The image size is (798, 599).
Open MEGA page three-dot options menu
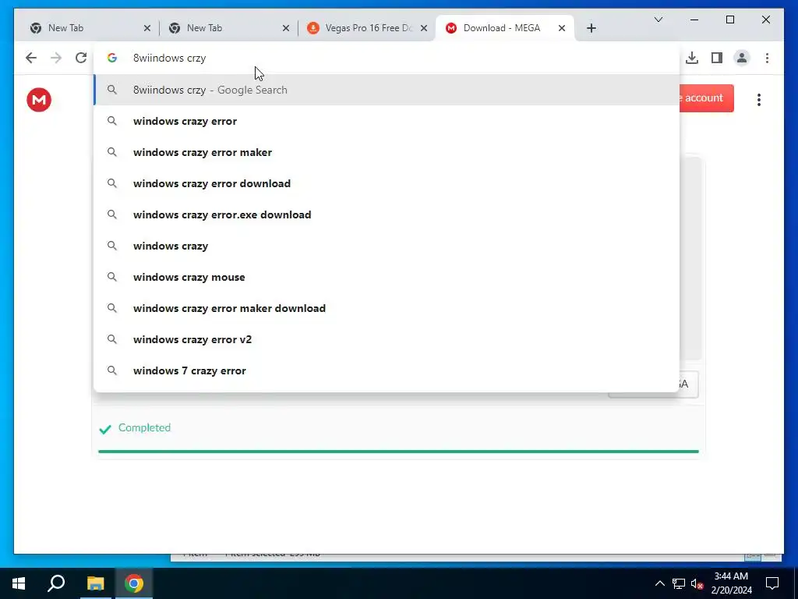tap(758, 99)
